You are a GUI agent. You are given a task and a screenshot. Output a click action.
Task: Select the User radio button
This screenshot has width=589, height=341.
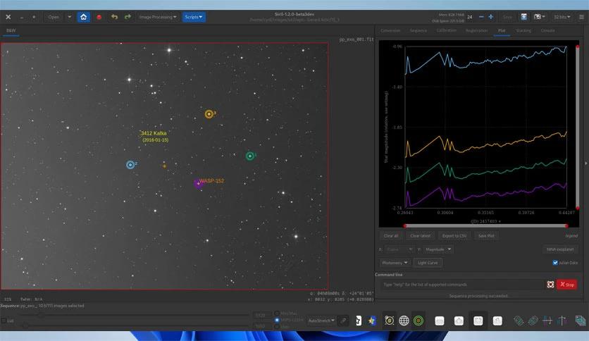[x=277, y=327]
